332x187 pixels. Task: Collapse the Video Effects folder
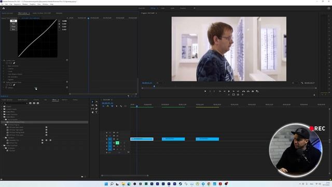(x=2, y=117)
